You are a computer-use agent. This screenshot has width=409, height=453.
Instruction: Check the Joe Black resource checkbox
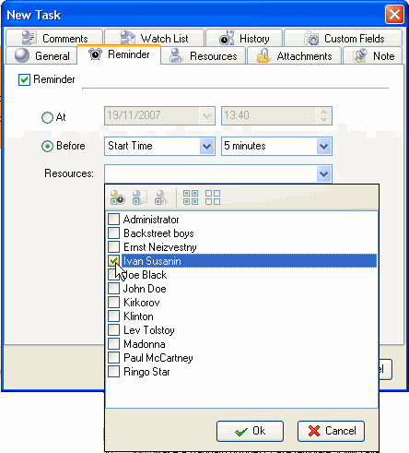pos(113,275)
